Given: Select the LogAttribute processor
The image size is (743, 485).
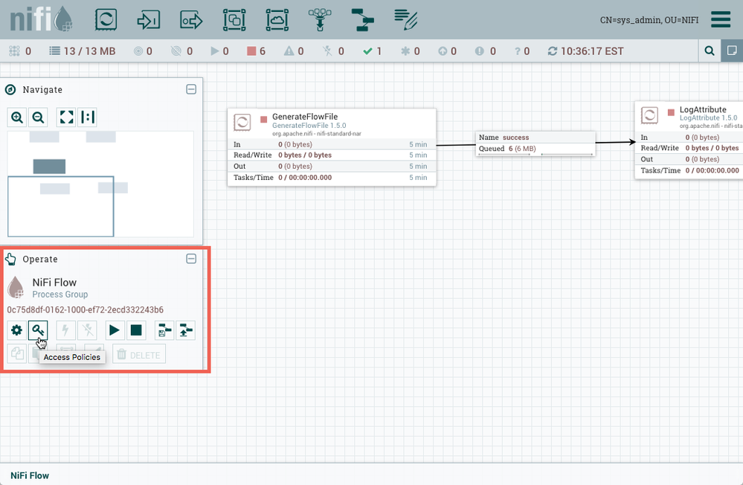Looking at the screenshot, I should point(689,141).
